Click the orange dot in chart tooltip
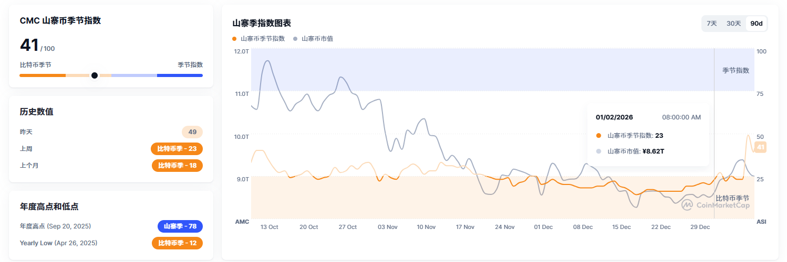The image size is (787, 262). (598, 136)
